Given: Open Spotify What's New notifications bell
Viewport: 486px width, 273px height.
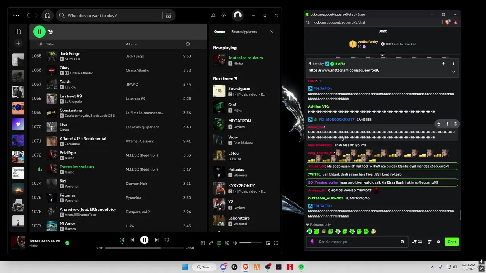Looking at the screenshot, I should pyautogui.click(x=213, y=16).
